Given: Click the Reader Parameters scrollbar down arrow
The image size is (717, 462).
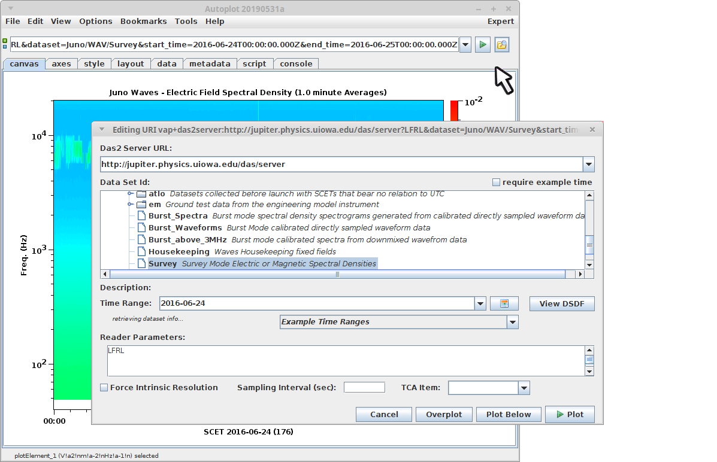Looking at the screenshot, I should 589,372.
